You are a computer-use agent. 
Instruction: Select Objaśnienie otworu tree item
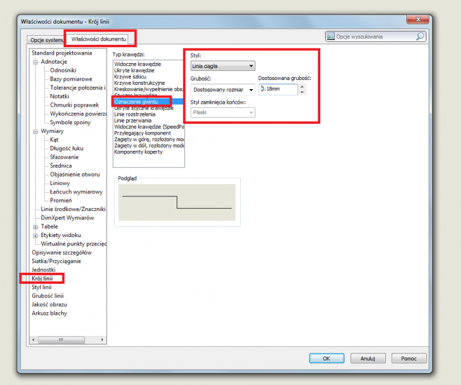point(75,174)
